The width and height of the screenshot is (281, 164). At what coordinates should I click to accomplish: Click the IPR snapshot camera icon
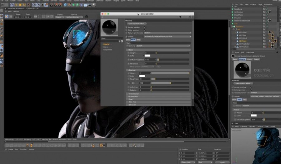pyautogui.click(x=86, y=17)
